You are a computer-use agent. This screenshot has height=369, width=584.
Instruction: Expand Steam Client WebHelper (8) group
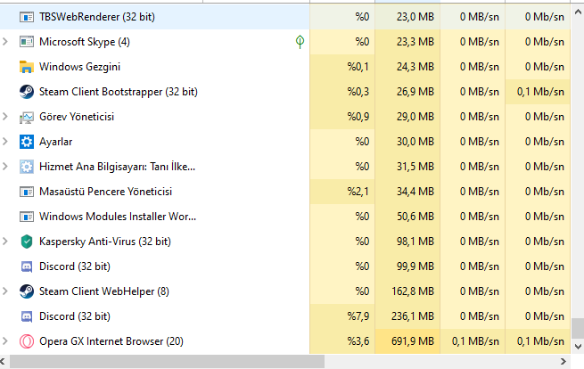[5, 291]
